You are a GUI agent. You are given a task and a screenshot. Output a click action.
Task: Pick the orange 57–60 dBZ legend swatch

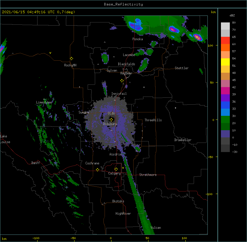click(225, 47)
